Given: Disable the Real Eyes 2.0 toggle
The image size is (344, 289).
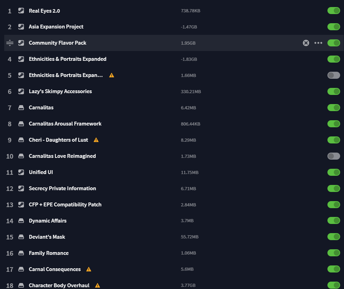Looking at the screenshot, I should pos(333,11).
